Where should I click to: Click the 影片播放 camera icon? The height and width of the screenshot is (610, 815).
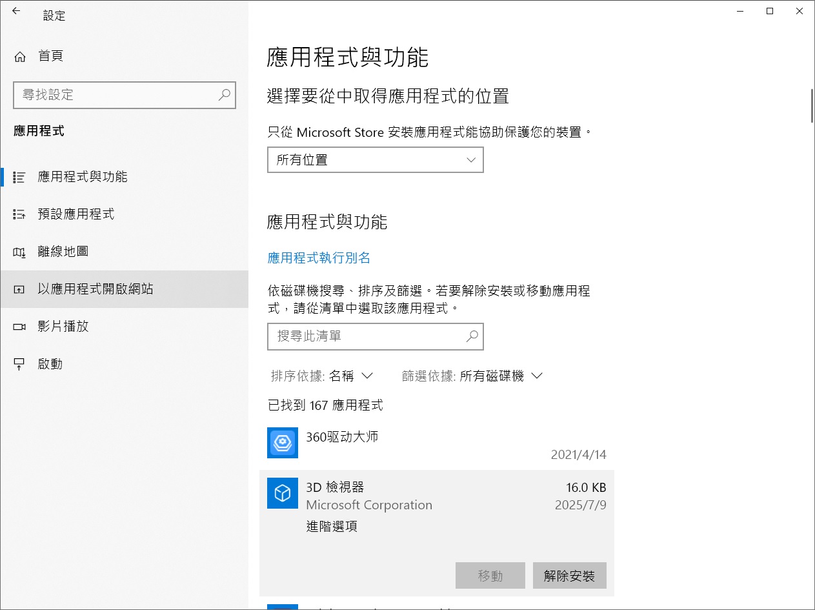coord(19,327)
